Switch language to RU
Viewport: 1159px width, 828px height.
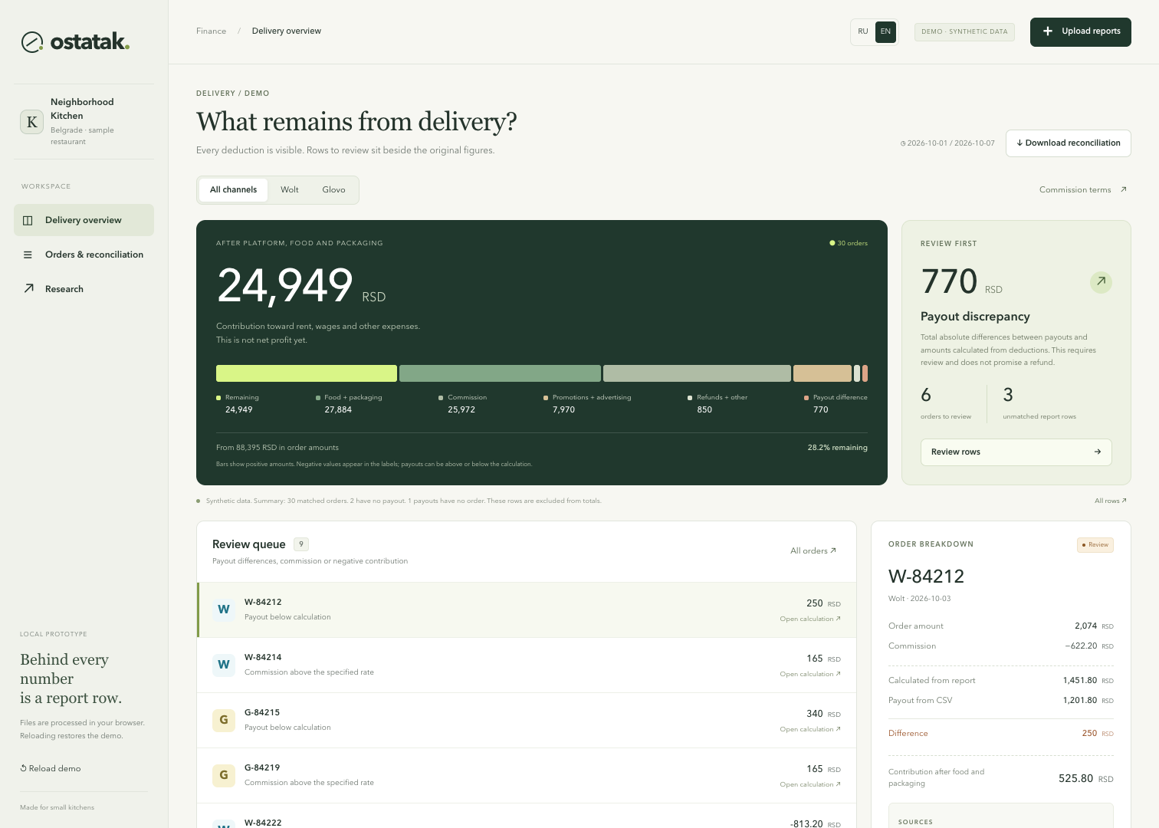click(863, 31)
